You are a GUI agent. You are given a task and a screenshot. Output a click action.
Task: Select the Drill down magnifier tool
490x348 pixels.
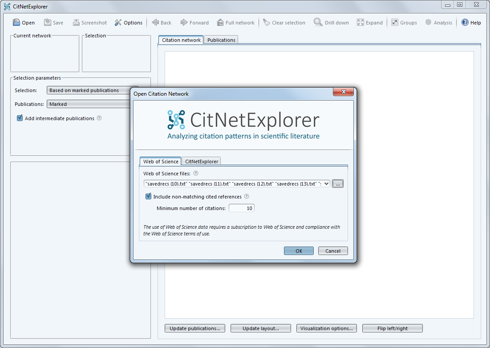[318, 23]
